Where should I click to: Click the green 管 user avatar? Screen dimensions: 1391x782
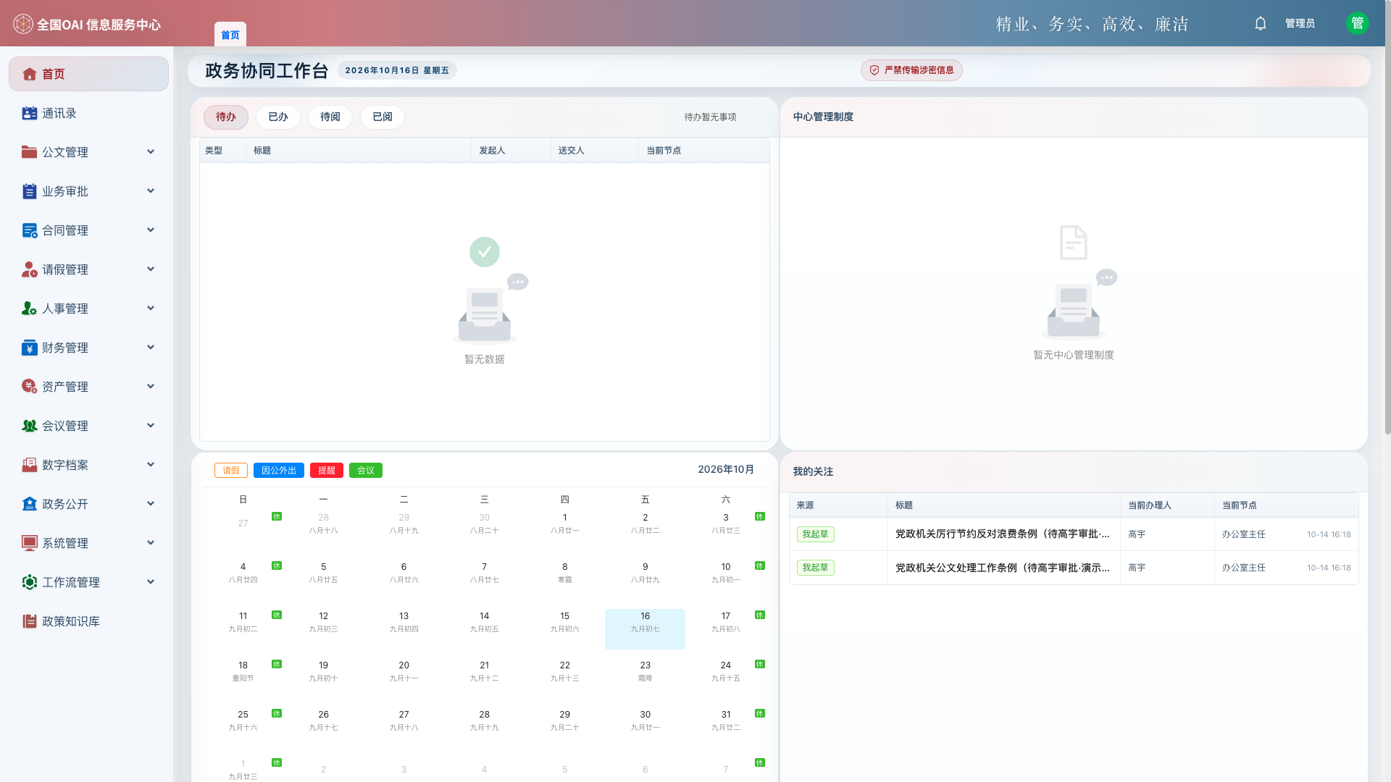click(x=1357, y=23)
